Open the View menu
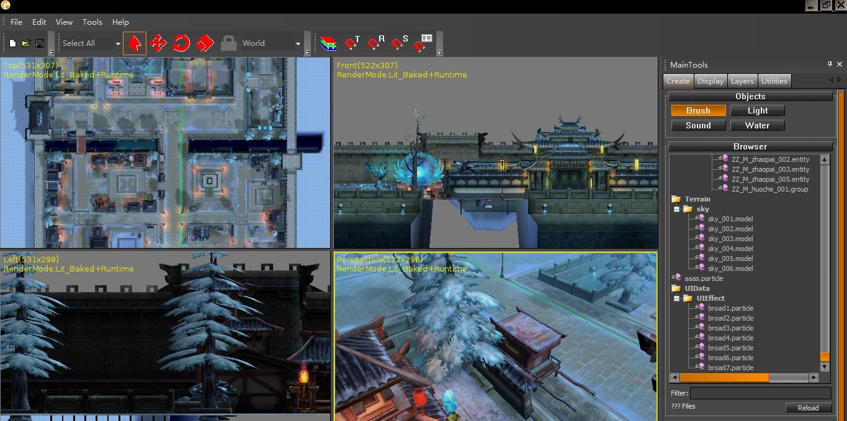Image resolution: width=847 pixels, height=421 pixels. [64, 22]
